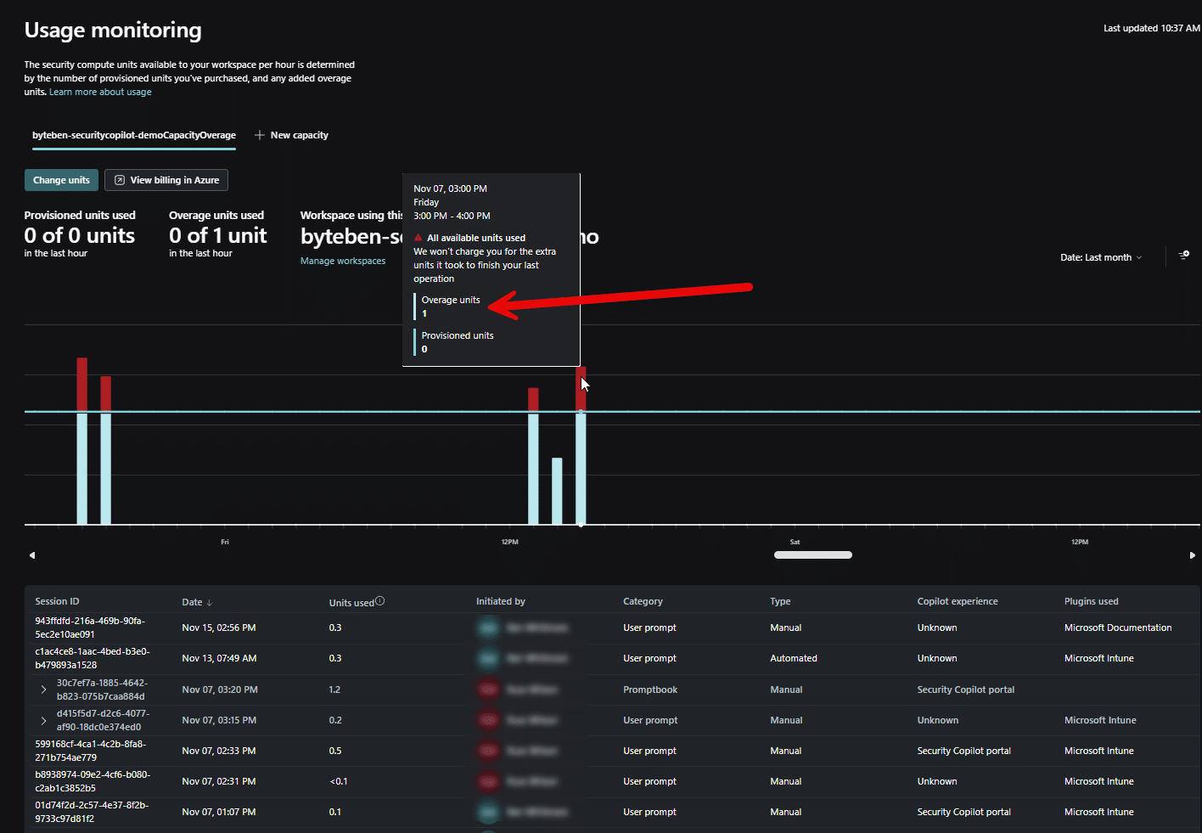
Task: Open the Learn more about usage link
Action: tap(100, 92)
